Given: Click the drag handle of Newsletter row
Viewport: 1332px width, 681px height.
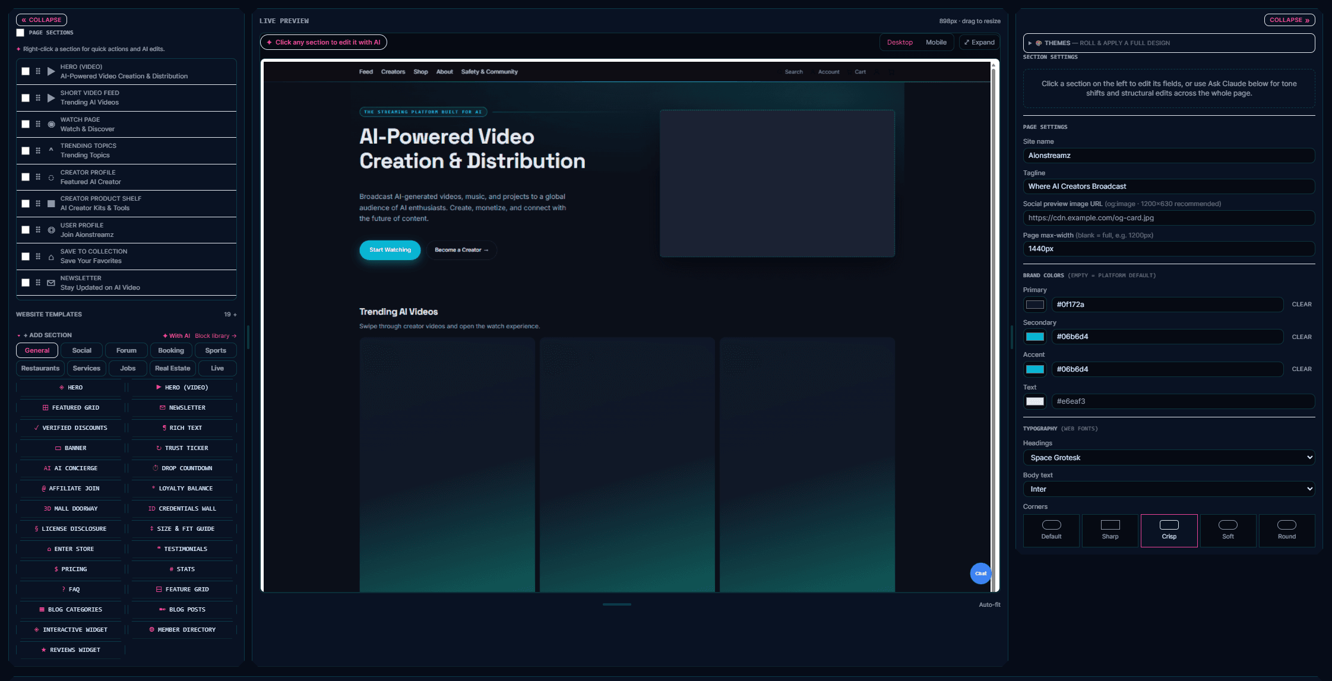Looking at the screenshot, I should (38, 283).
